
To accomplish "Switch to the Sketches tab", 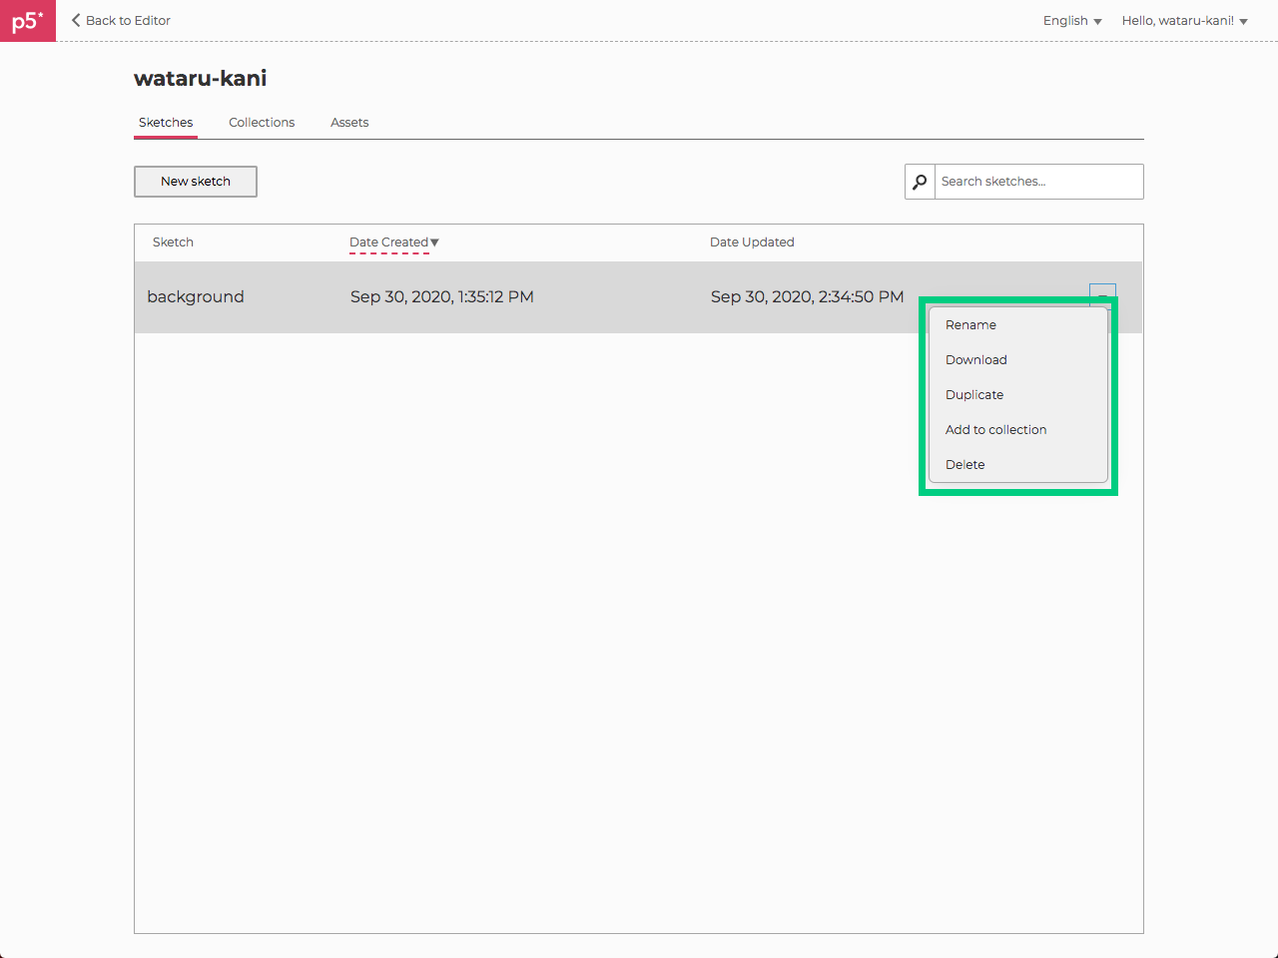I will 166,123.
